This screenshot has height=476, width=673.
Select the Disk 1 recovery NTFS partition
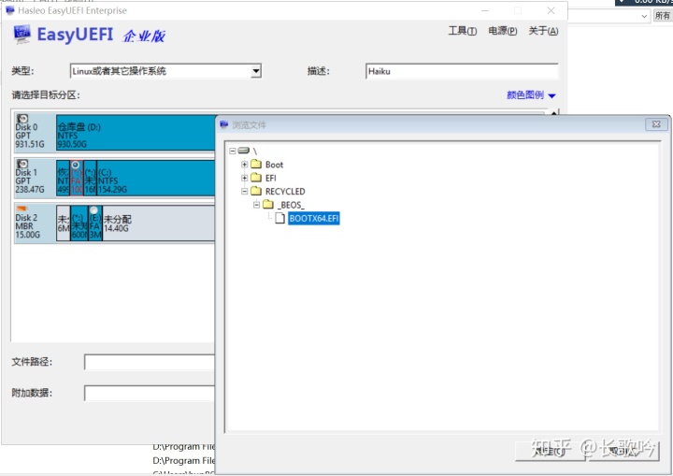tap(64, 179)
